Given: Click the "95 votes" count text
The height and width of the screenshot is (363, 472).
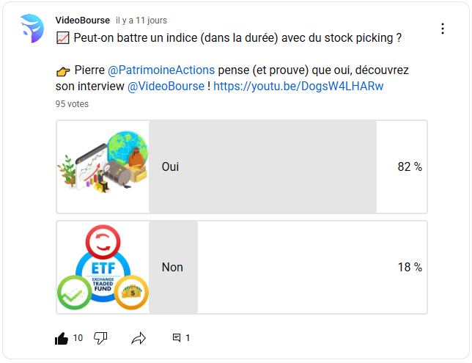Looking at the screenshot, I should [x=72, y=104].
